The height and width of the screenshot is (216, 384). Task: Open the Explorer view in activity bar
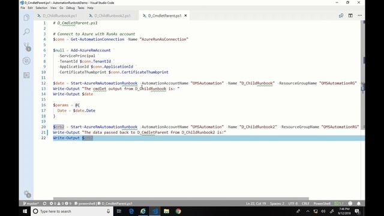click(x=26, y=17)
